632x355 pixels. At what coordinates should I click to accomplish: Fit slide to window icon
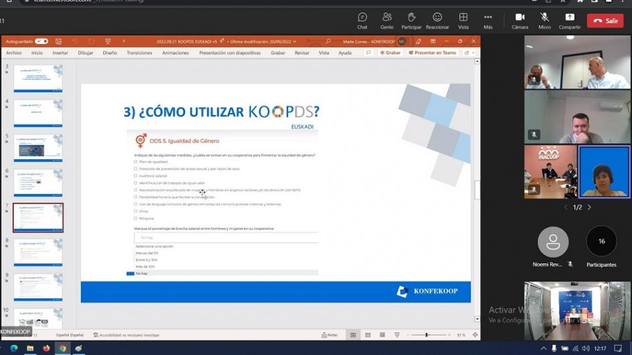click(476, 335)
